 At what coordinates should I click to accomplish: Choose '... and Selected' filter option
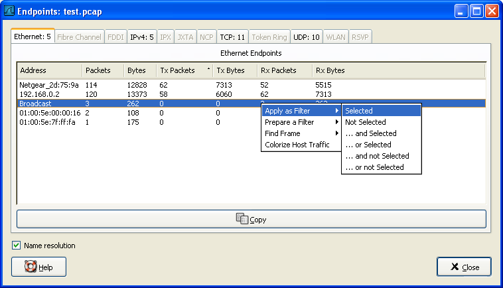370,133
